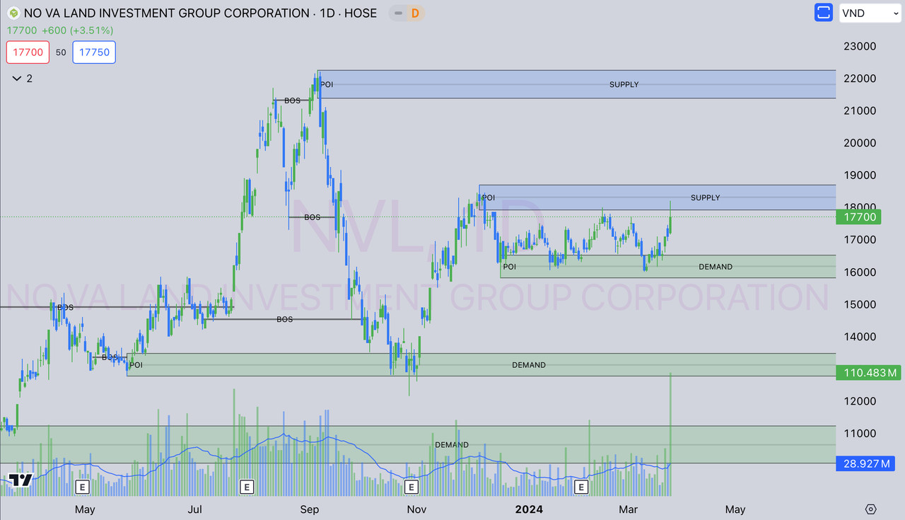The height and width of the screenshot is (520, 905).
Task: Select the top SUPPLY zone label near 22000
Action: click(624, 84)
